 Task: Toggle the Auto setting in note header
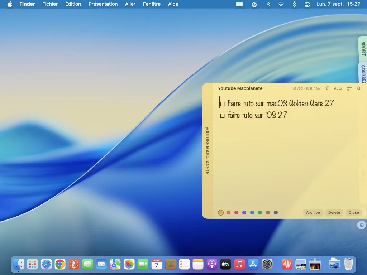(x=338, y=88)
